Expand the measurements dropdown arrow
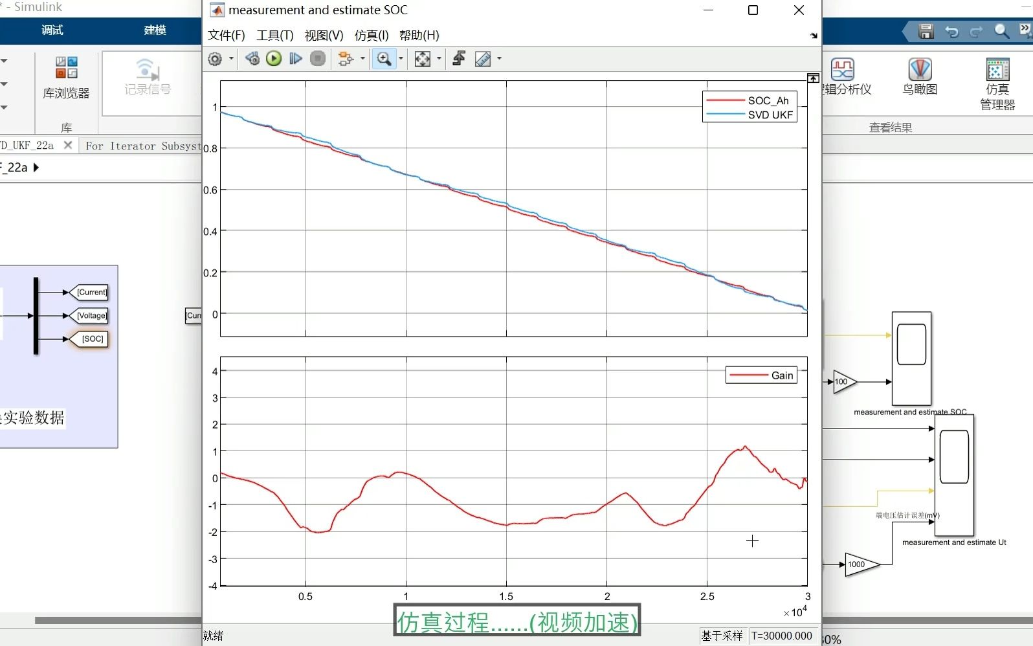Viewport: 1033px width, 646px height. (x=499, y=59)
